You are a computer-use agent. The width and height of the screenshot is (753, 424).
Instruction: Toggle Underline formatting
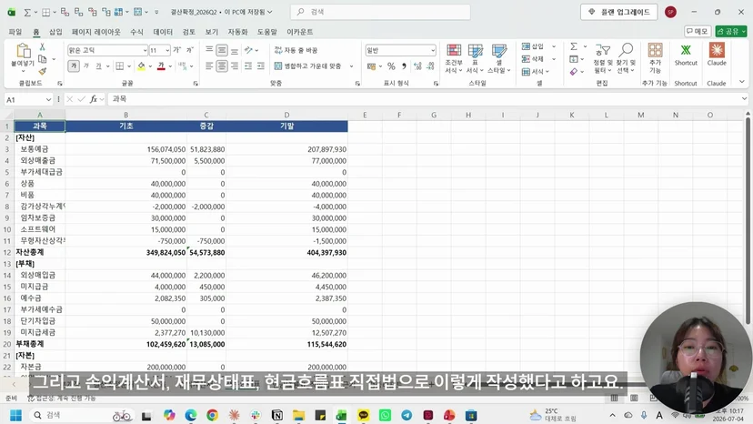98,66
